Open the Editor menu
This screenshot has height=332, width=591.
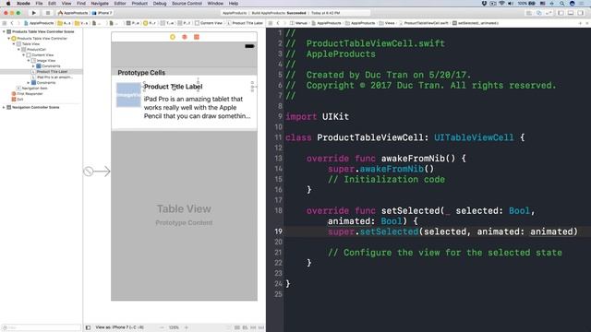pyautogui.click(x=120, y=4)
